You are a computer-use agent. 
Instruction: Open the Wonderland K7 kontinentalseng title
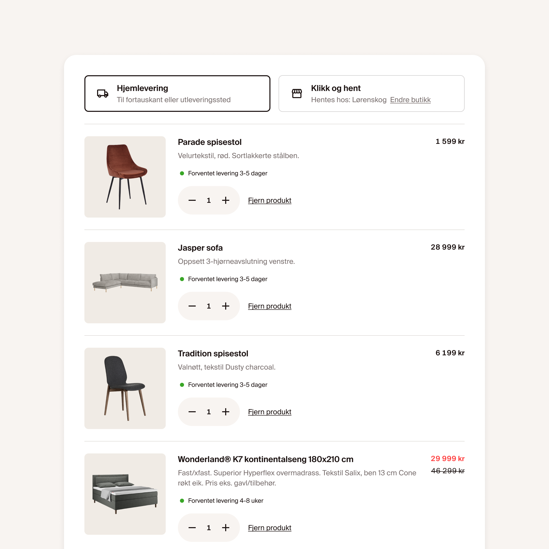(265, 459)
